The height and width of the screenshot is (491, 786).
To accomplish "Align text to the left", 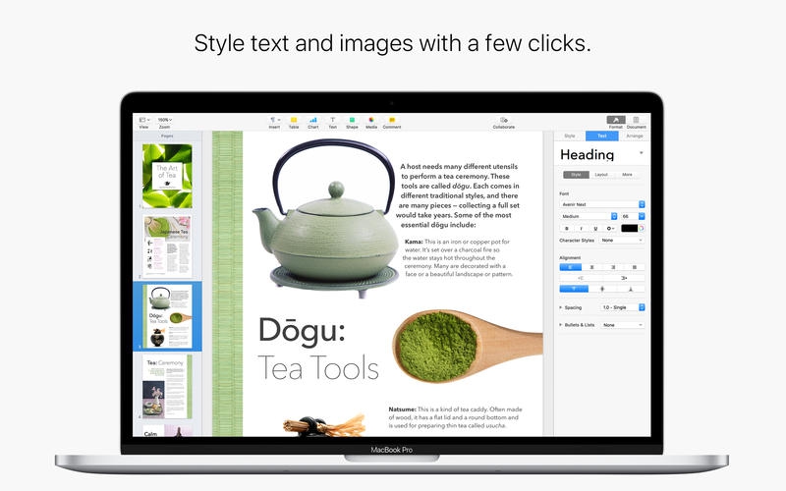I will click(571, 267).
